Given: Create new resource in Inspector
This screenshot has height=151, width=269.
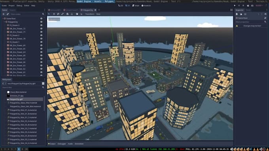Looking at the screenshot, I should (x=237, y=14).
